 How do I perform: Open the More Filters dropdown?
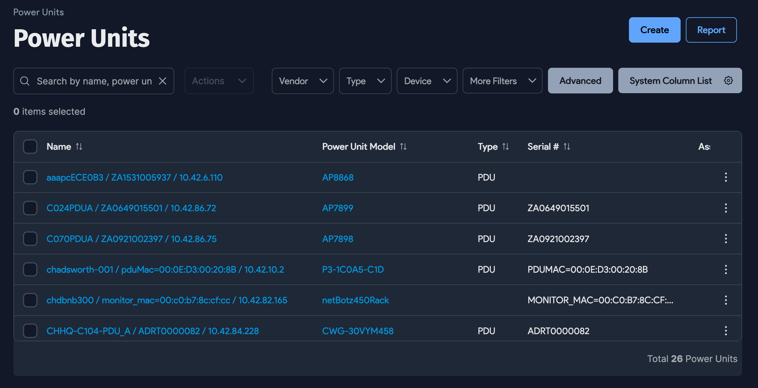click(x=502, y=81)
